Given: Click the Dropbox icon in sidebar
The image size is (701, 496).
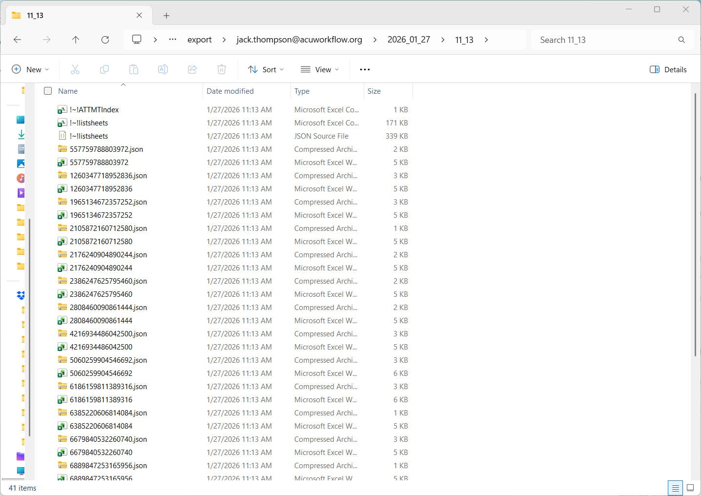Looking at the screenshot, I should pyautogui.click(x=21, y=295).
